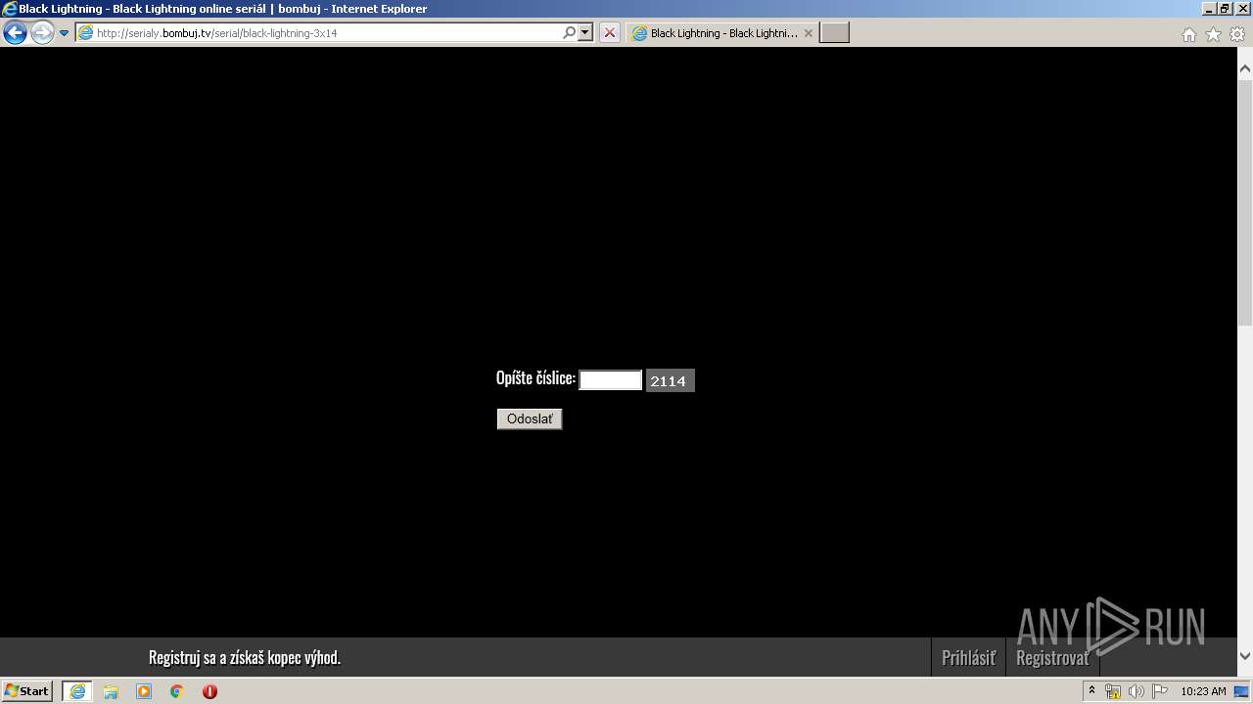Image resolution: width=1253 pixels, height=704 pixels.
Task: Stop page loading with the X button
Action: tap(609, 32)
